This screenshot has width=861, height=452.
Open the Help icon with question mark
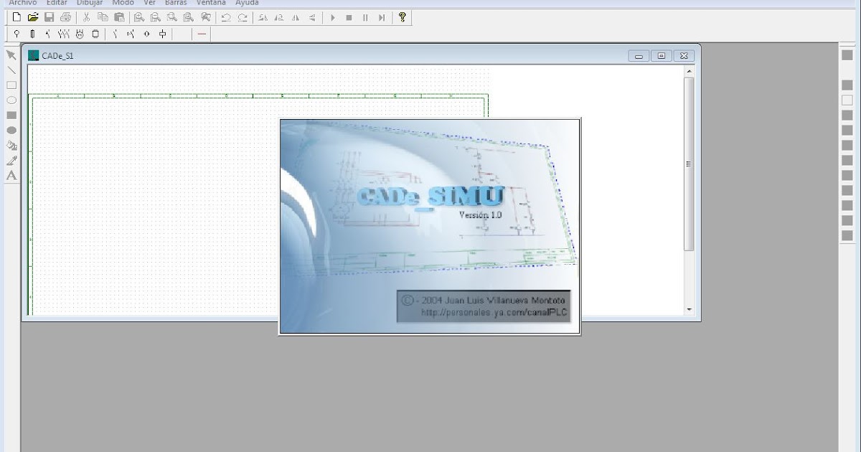(402, 17)
